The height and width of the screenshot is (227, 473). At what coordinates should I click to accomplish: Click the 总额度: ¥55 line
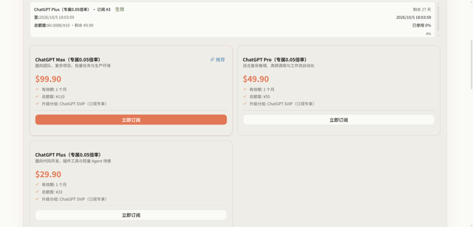tap(260, 96)
